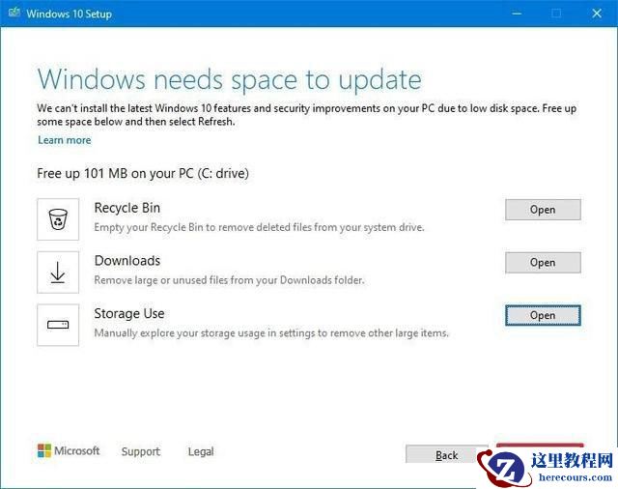Click the 'Recycle Bin' label
This screenshot has width=618, height=489.
click(127, 208)
